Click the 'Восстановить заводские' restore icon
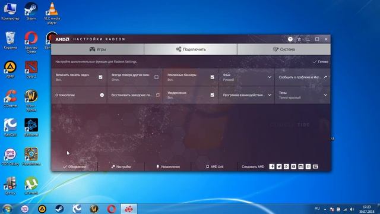Image resolution: width=380 pixels, height=214 pixels. 158,95
